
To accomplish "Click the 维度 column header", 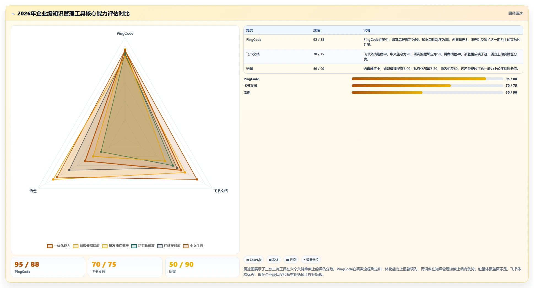I will pyautogui.click(x=250, y=30).
